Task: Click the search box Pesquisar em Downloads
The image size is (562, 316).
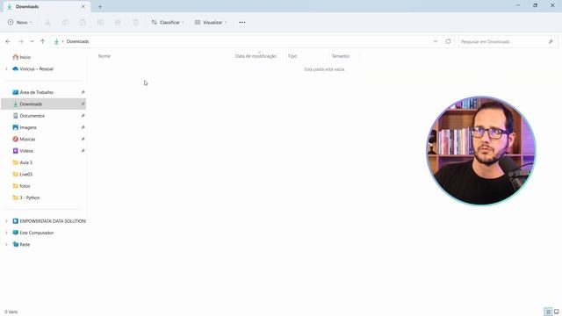Action: click(508, 41)
